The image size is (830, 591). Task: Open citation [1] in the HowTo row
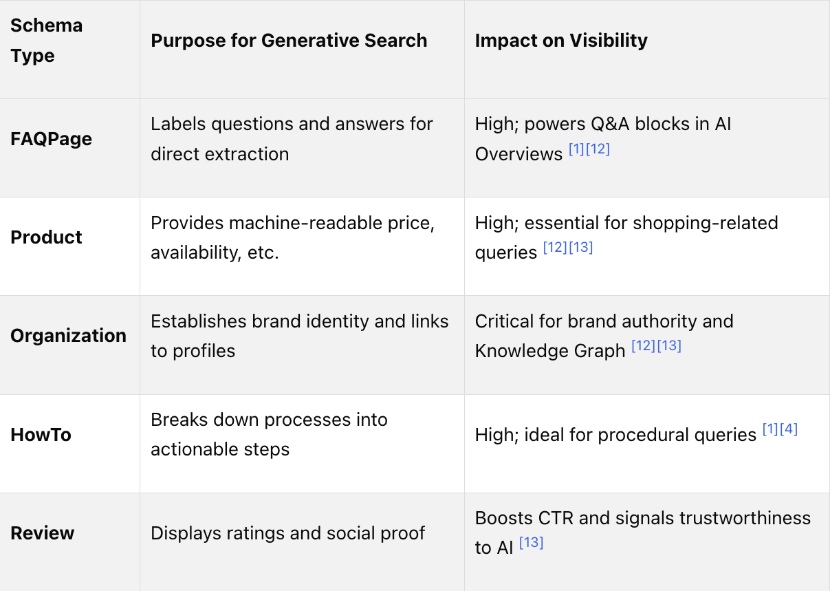pos(770,430)
